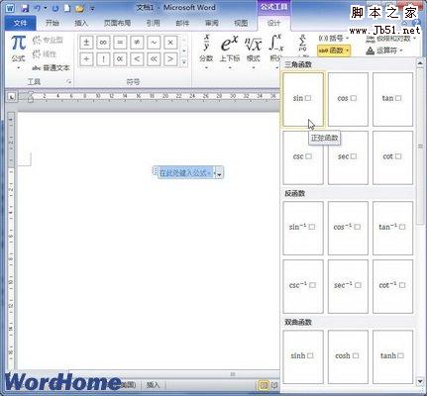
Task: Insert the not-equal ≠ symbol
Action: click(137, 43)
